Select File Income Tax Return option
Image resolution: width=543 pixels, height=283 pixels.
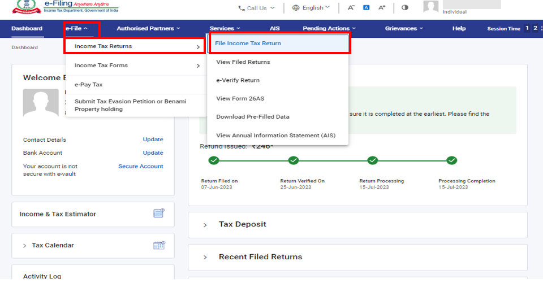[248, 43]
